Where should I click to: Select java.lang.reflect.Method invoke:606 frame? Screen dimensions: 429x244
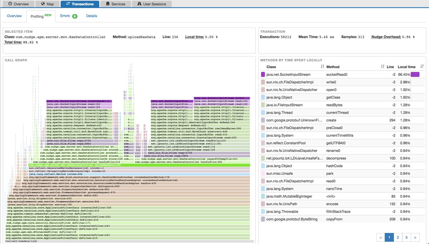(139, 174)
